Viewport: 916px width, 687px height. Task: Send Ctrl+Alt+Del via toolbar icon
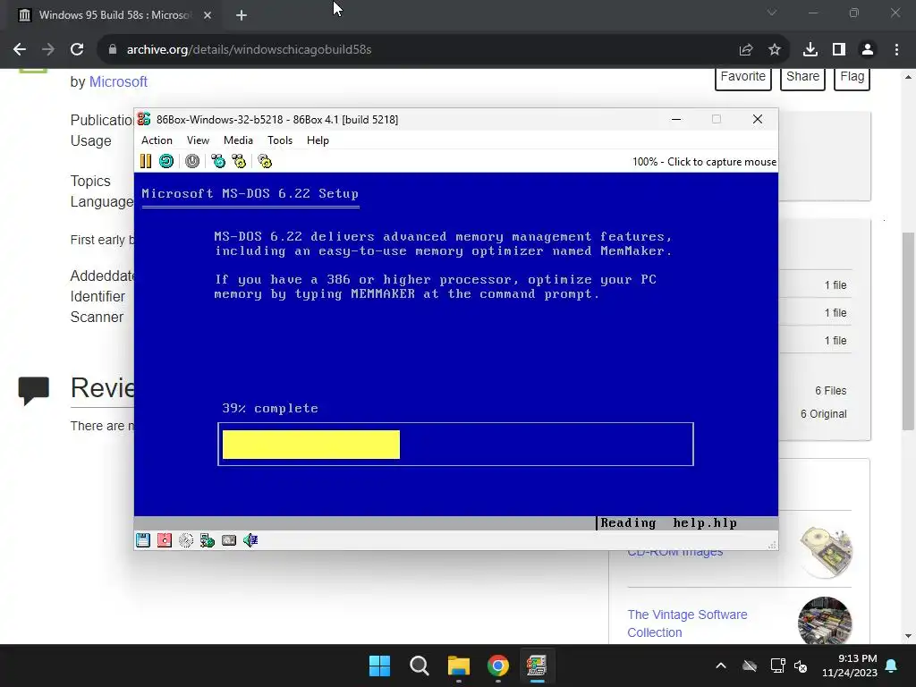coord(218,161)
